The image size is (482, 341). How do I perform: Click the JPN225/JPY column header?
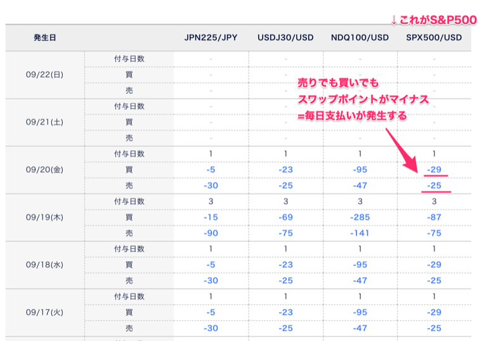pyautogui.click(x=211, y=38)
